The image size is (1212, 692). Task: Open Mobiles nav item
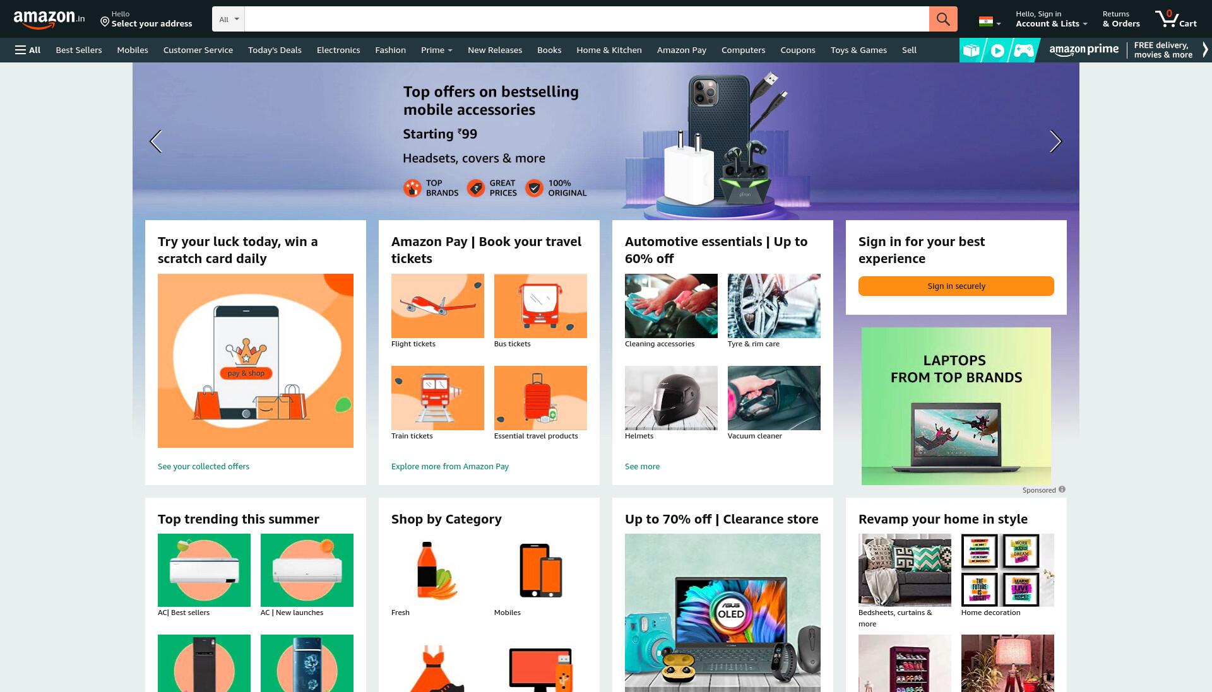pos(133,50)
